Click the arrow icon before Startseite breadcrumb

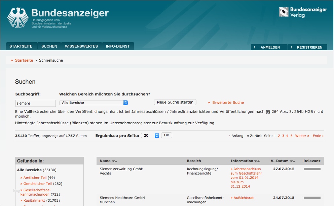click(x=12, y=60)
